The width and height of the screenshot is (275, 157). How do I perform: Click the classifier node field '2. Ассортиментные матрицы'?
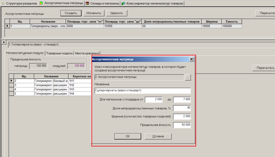pos(139,77)
